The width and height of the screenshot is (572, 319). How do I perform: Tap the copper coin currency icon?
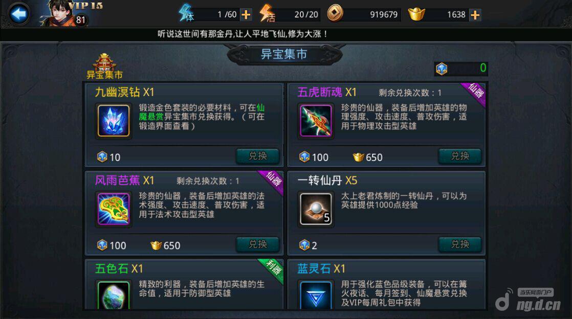(335, 14)
